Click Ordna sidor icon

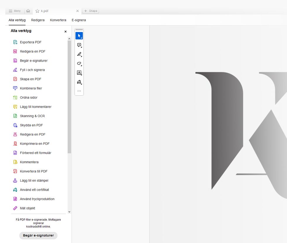[x=15, y=98]
